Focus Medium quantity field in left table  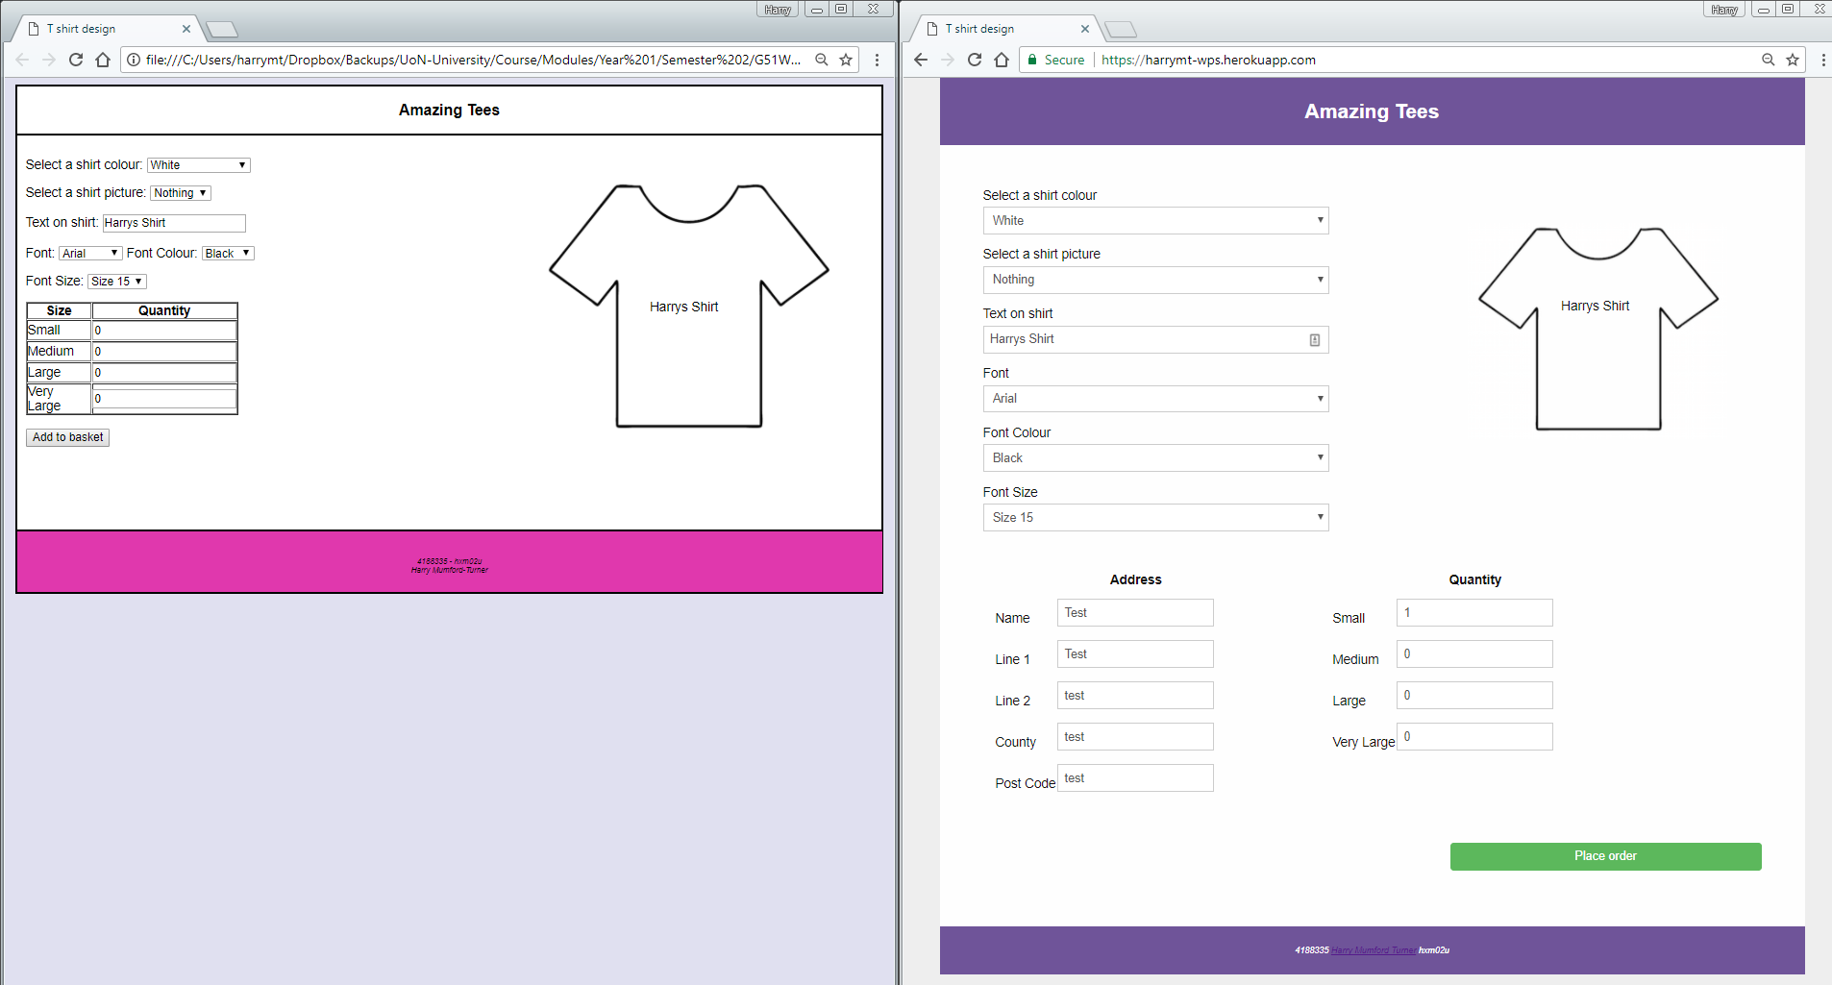click(x=164, y=352)
